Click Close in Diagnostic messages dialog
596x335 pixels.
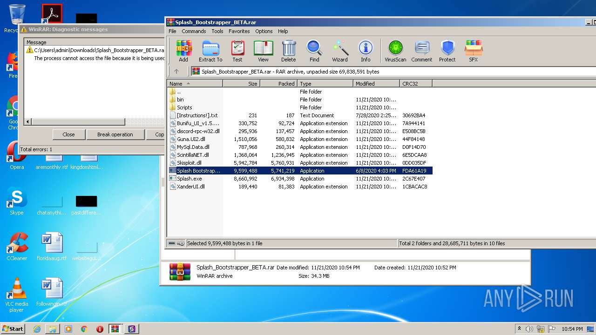point(68,134)
